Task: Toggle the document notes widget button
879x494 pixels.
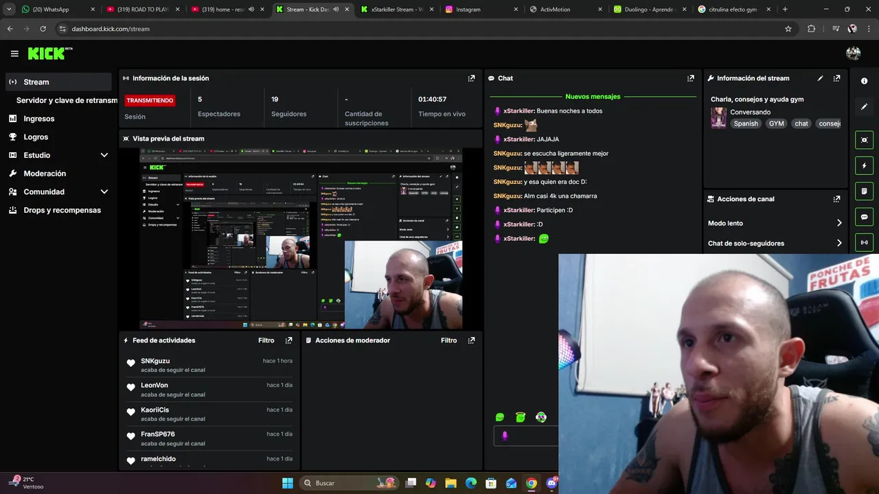Action: [x=864, y=191]
